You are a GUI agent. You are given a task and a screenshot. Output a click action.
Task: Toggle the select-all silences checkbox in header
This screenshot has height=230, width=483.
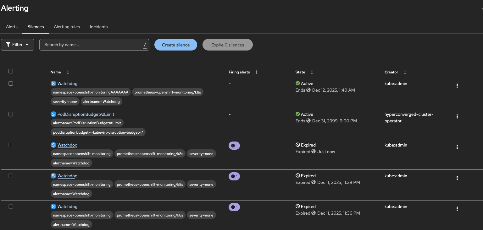11,71
